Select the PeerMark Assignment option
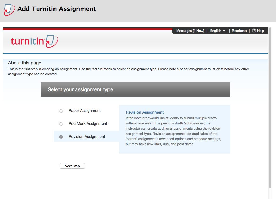Screen dimensions: 276x199 click(x=61, y=124)
